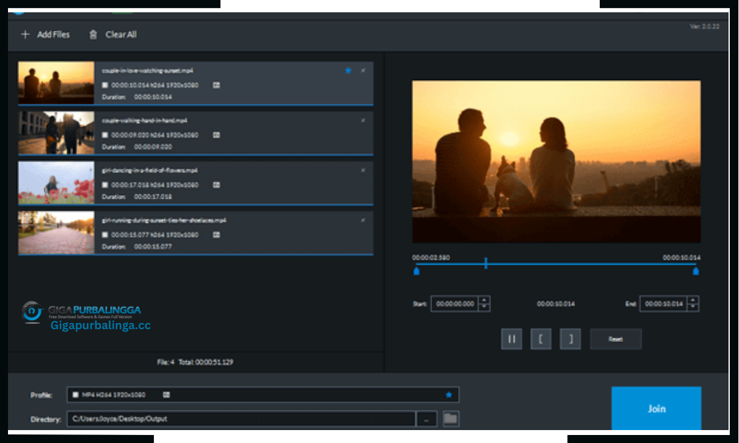739x443 pixels.
Task: Click small icon after 1920x1080 in girl-running-during-sunset row
Action: pyautogui.click(x=217, y=234)
